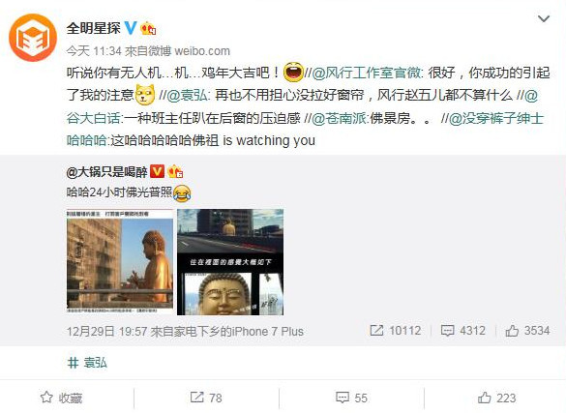
Task: Open the golden Buddha statue side-view thumbnail
Action: pyautogui.click(x=120, y=262)
